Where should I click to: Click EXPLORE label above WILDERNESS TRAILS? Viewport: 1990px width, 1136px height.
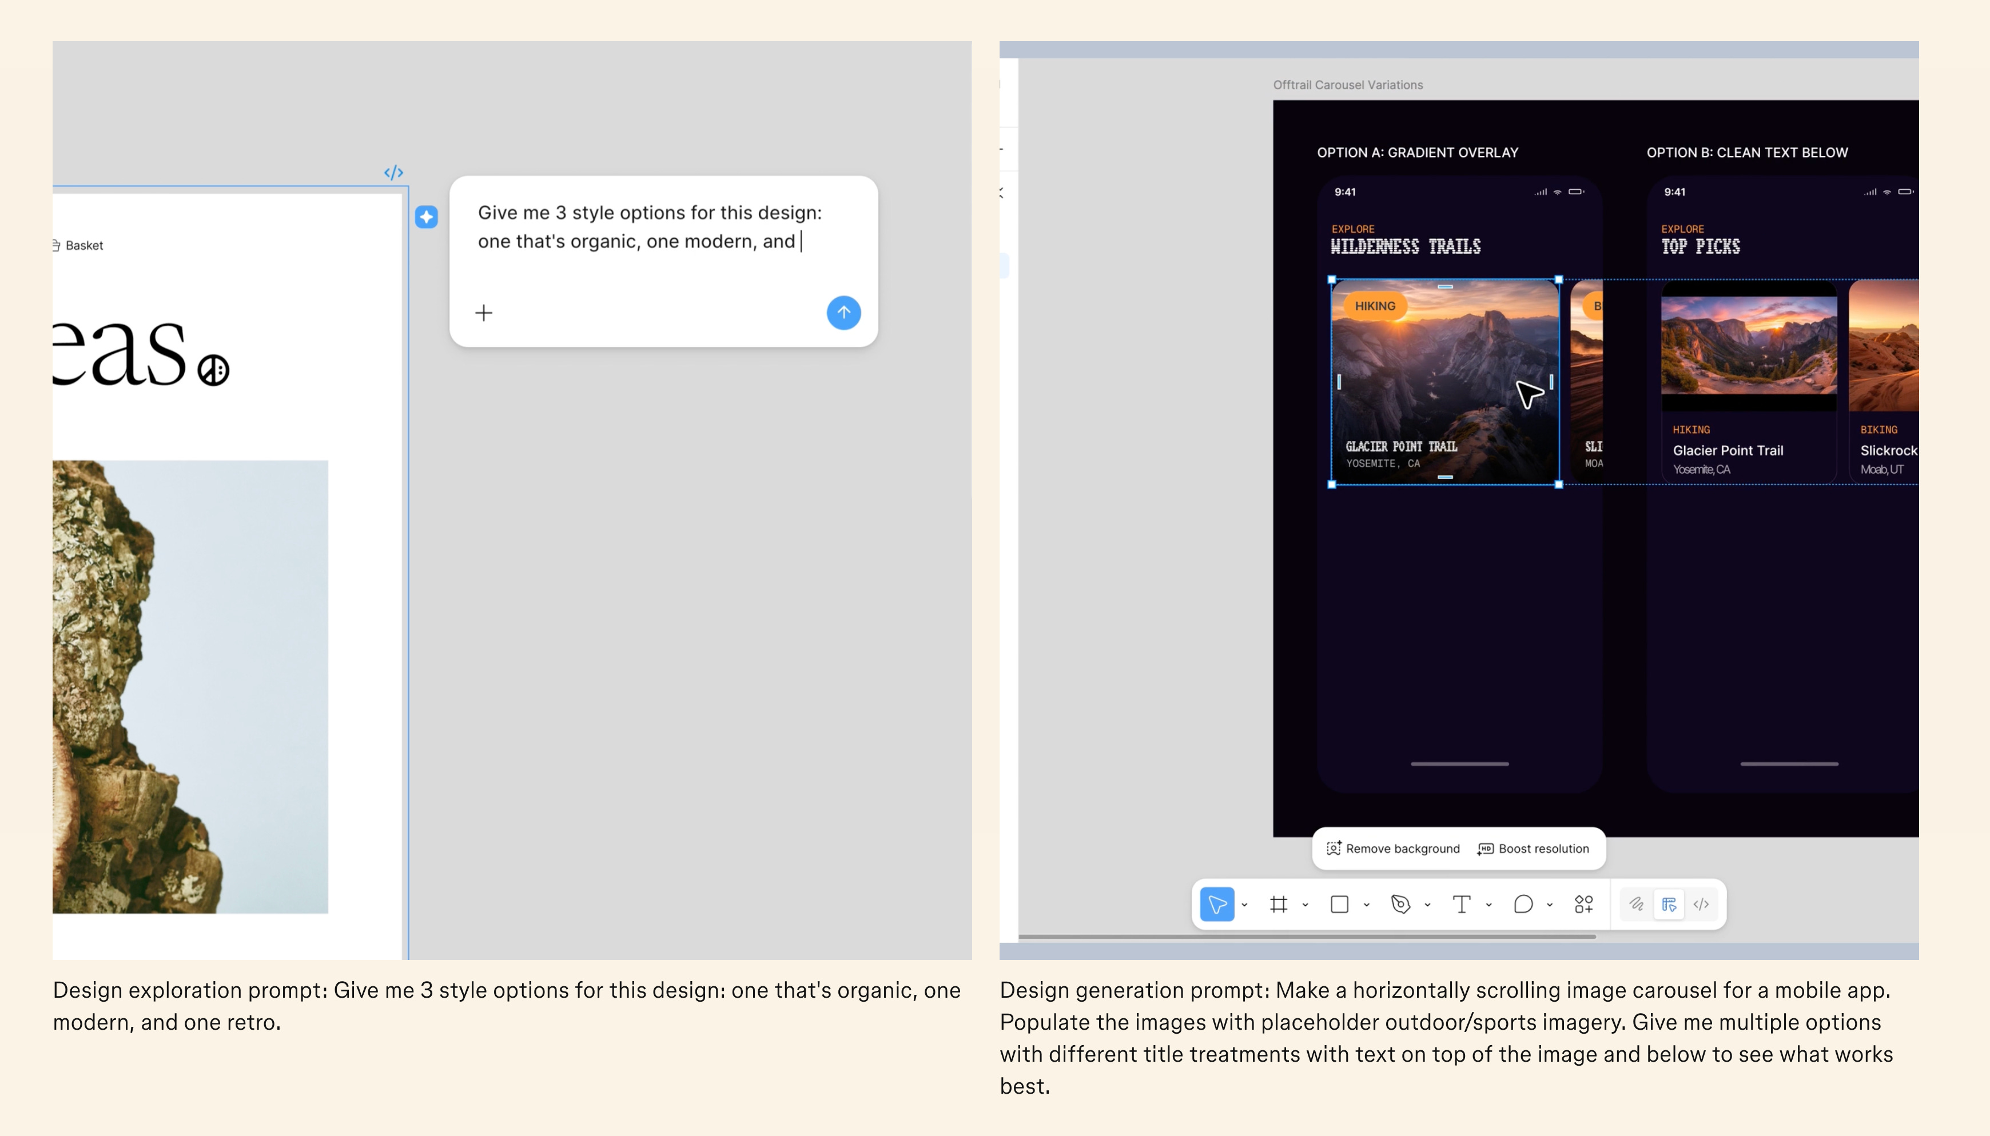click(1353, 229)
